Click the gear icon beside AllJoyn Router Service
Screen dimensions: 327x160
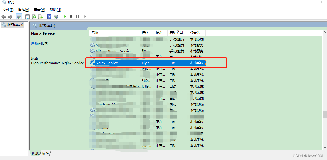(x=92, y=51)
